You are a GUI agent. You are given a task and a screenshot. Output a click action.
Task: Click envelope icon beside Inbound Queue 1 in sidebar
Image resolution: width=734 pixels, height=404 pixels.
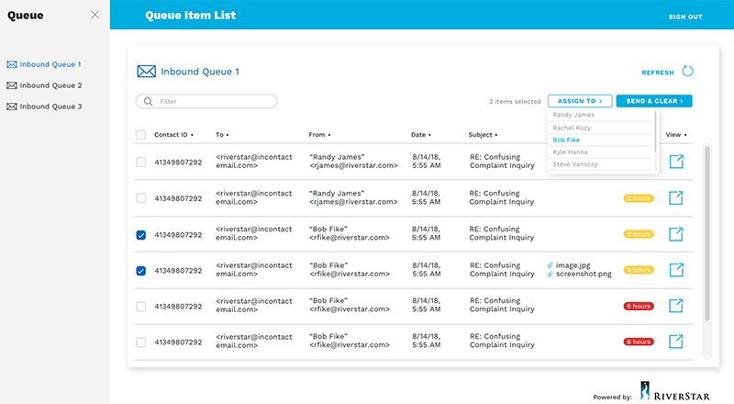pyautogui.click(x=12, y=64)
